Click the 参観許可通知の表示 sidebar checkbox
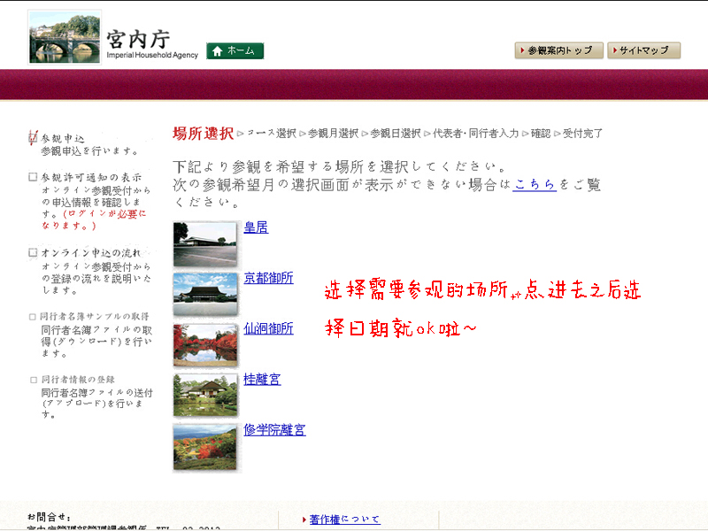 [33, 177]
